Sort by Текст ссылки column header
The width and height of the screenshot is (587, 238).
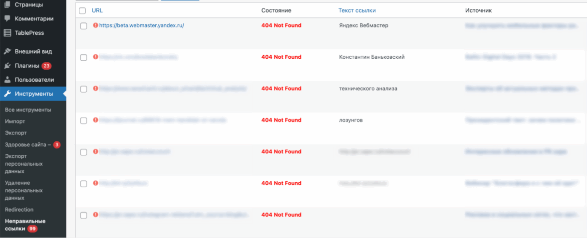click(x=357, y=10)
